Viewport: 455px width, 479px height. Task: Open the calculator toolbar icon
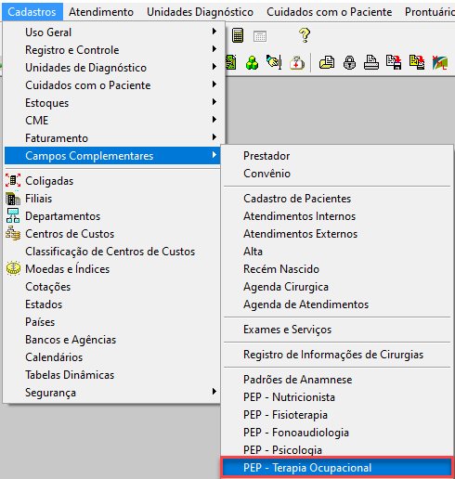tap(238, 35)
